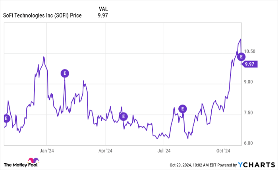The height and width of the screenshot is (170, 278).
Task: Click the 6.00 y-axis label
Action: [248, 143]
